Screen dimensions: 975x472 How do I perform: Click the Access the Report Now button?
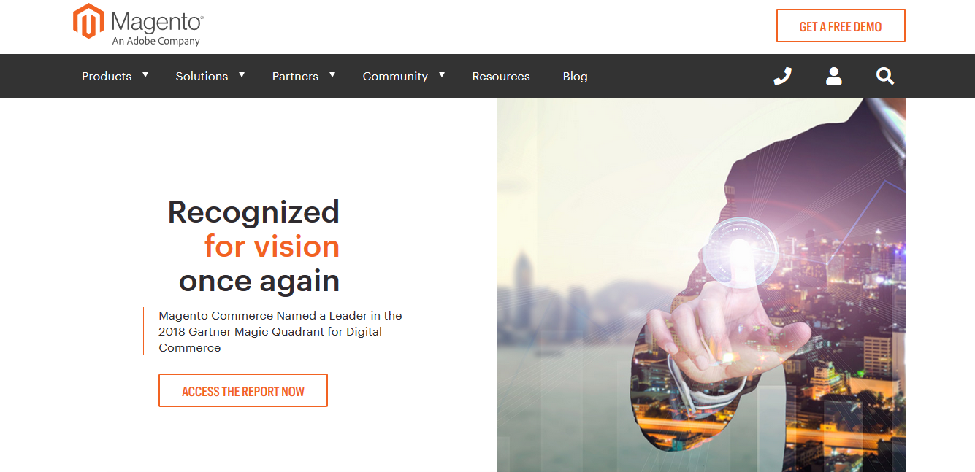pos(243,390)
